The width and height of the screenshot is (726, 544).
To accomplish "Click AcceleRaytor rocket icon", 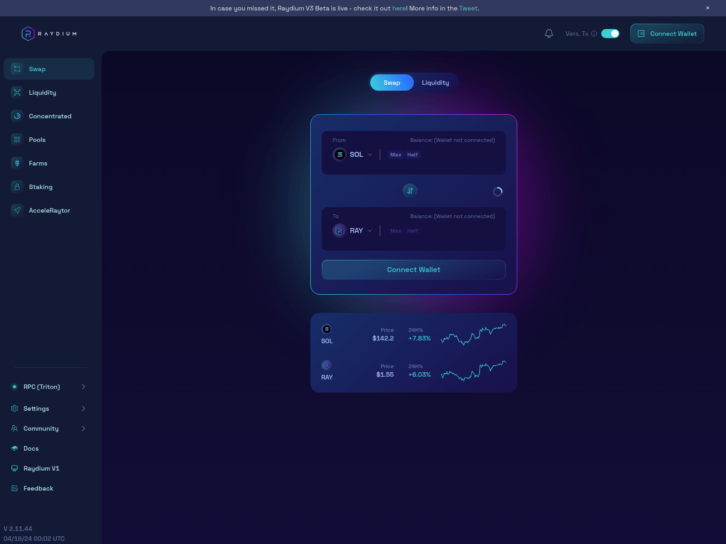I will 17,210.
